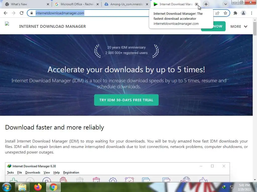Viewport: 257px width, 192px height.
Task: Open a new tab with plus button
Action: coord(206,4)
